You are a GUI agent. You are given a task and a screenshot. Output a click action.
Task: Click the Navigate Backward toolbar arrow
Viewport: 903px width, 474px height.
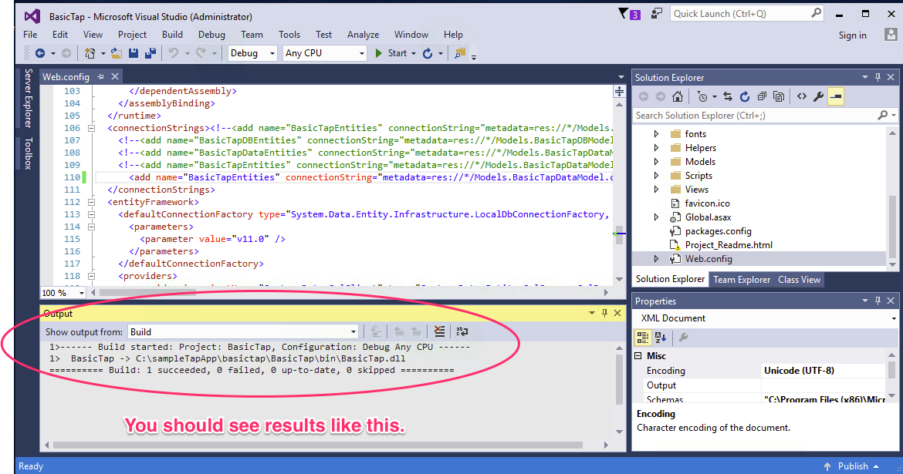pyautogui.click(x=39, y=53)
